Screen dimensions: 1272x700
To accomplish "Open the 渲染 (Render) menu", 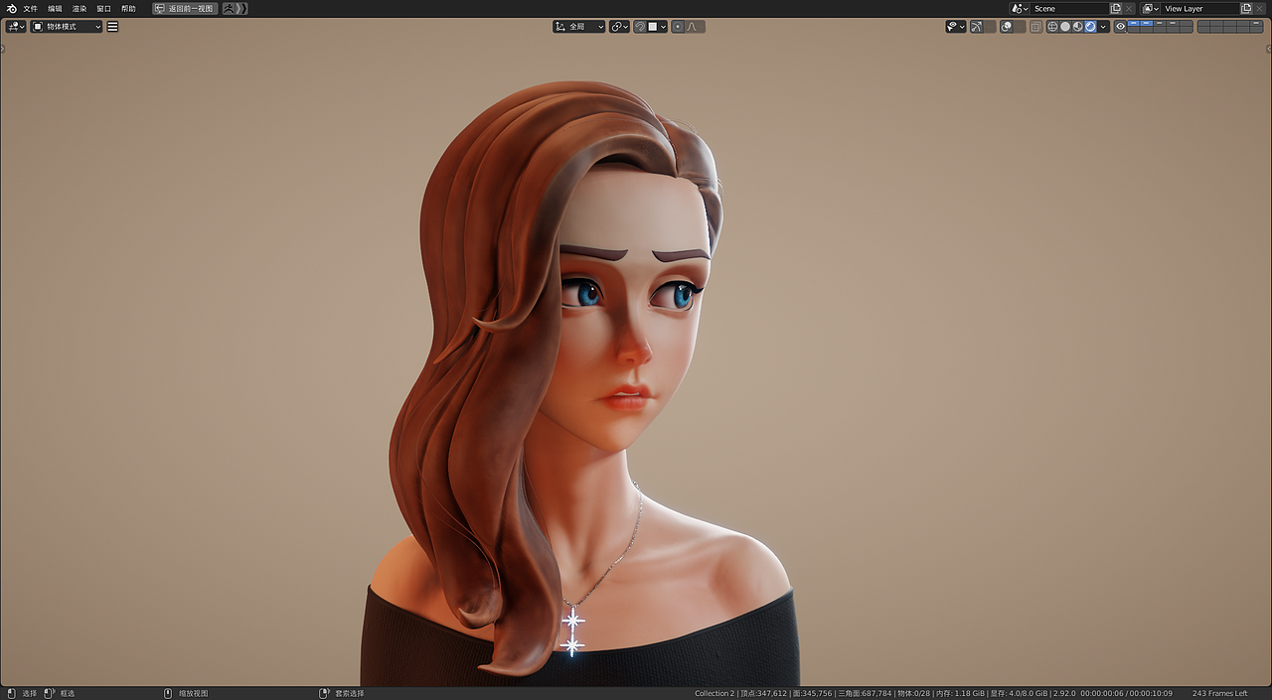I will tap(79, 8).
